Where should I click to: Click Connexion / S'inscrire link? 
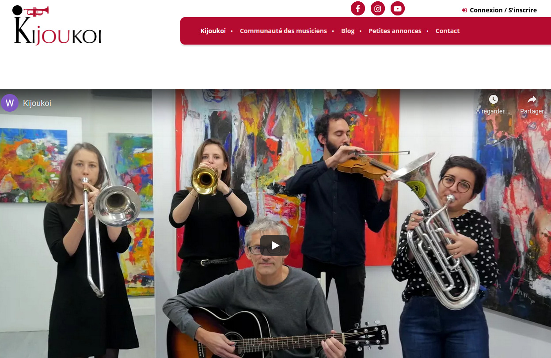coord(503,10)
